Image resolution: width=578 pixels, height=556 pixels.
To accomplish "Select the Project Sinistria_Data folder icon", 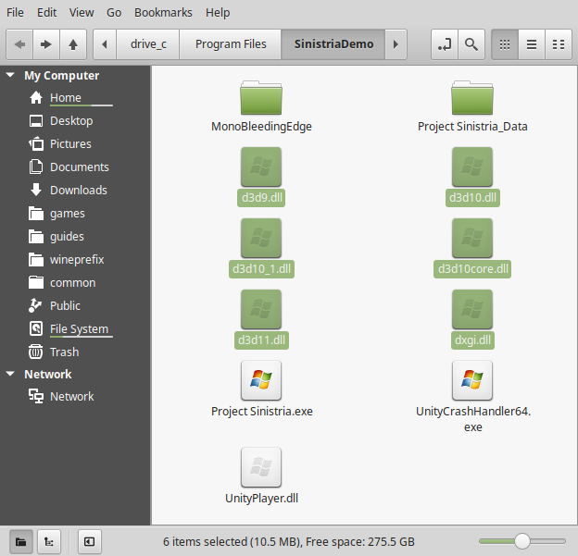I will [472, 98].
